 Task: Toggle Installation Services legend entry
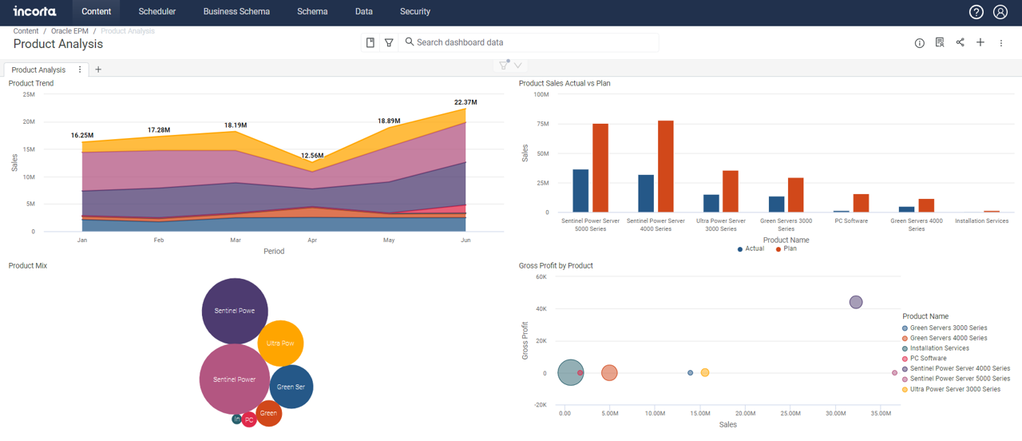936,348
